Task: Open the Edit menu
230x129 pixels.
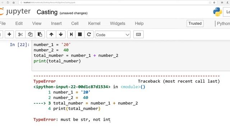Action: [x=19, y=23]
